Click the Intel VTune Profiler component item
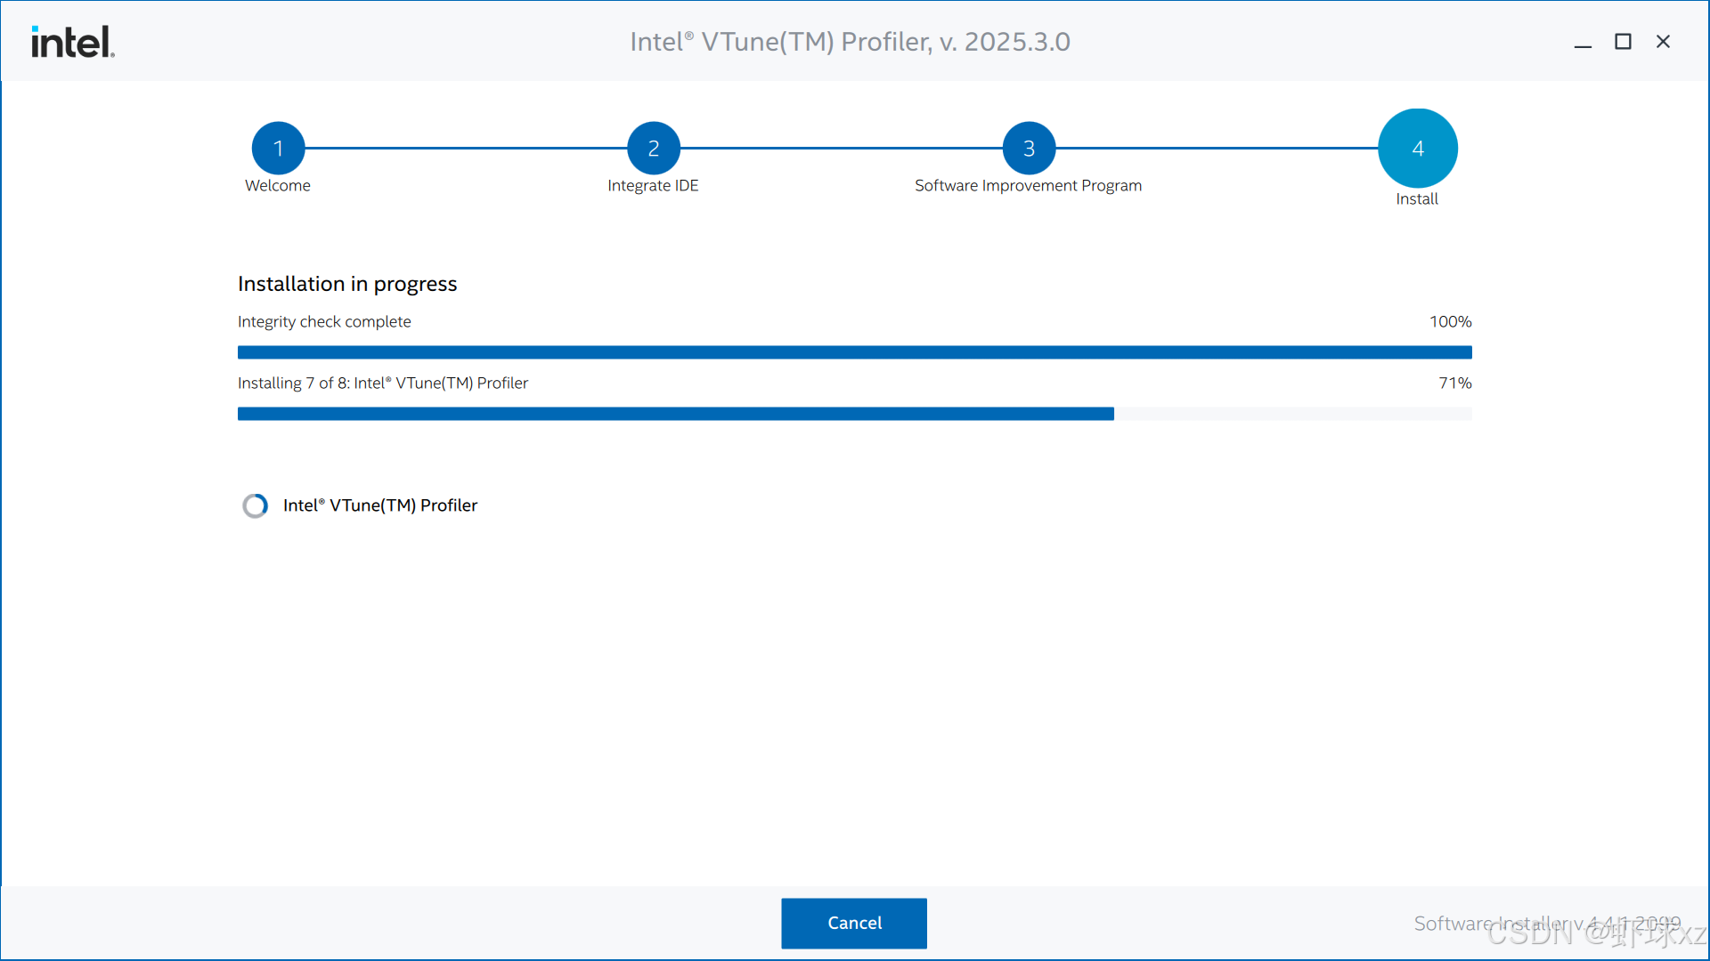1710x961 pixels. click(380, 505)
